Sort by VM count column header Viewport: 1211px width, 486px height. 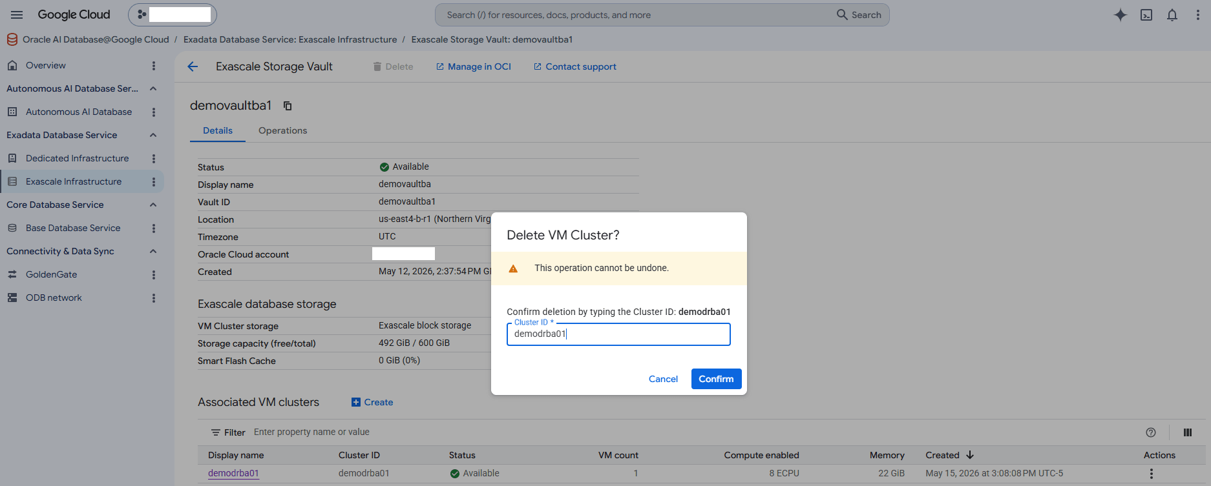coord(618,455)
